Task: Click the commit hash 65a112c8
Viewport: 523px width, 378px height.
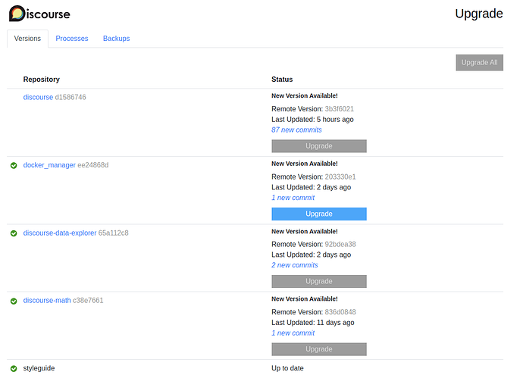Action: click(x=114, y=233)
